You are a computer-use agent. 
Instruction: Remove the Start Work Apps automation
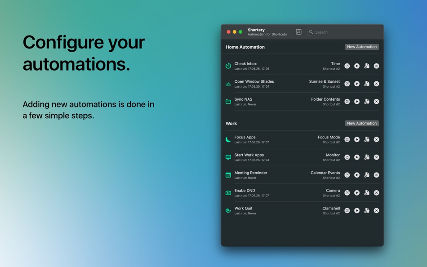[x=376, y=157]
